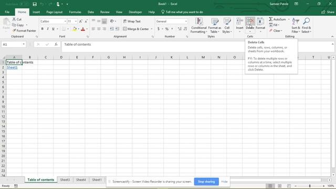Toggle bottom vertical alignment
Image resolution: width=336 pixels, height=189 pixels.
(x=104, y=21)
